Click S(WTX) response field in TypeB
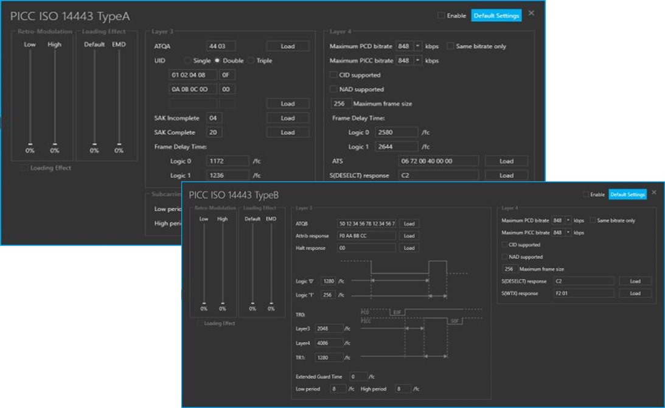The height and width of the screenshot is (408, 665). click(x=583, y=294)
